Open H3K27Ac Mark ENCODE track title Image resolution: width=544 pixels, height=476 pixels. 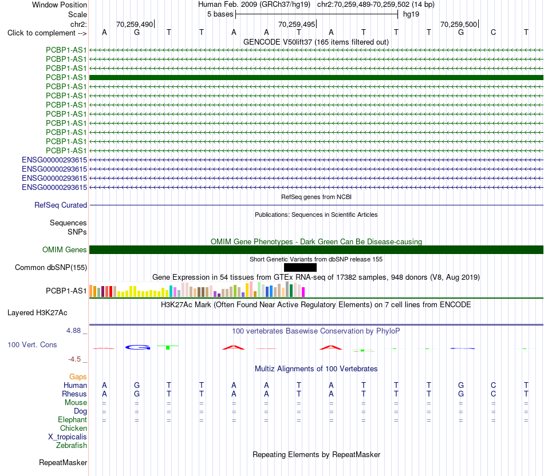316,305
